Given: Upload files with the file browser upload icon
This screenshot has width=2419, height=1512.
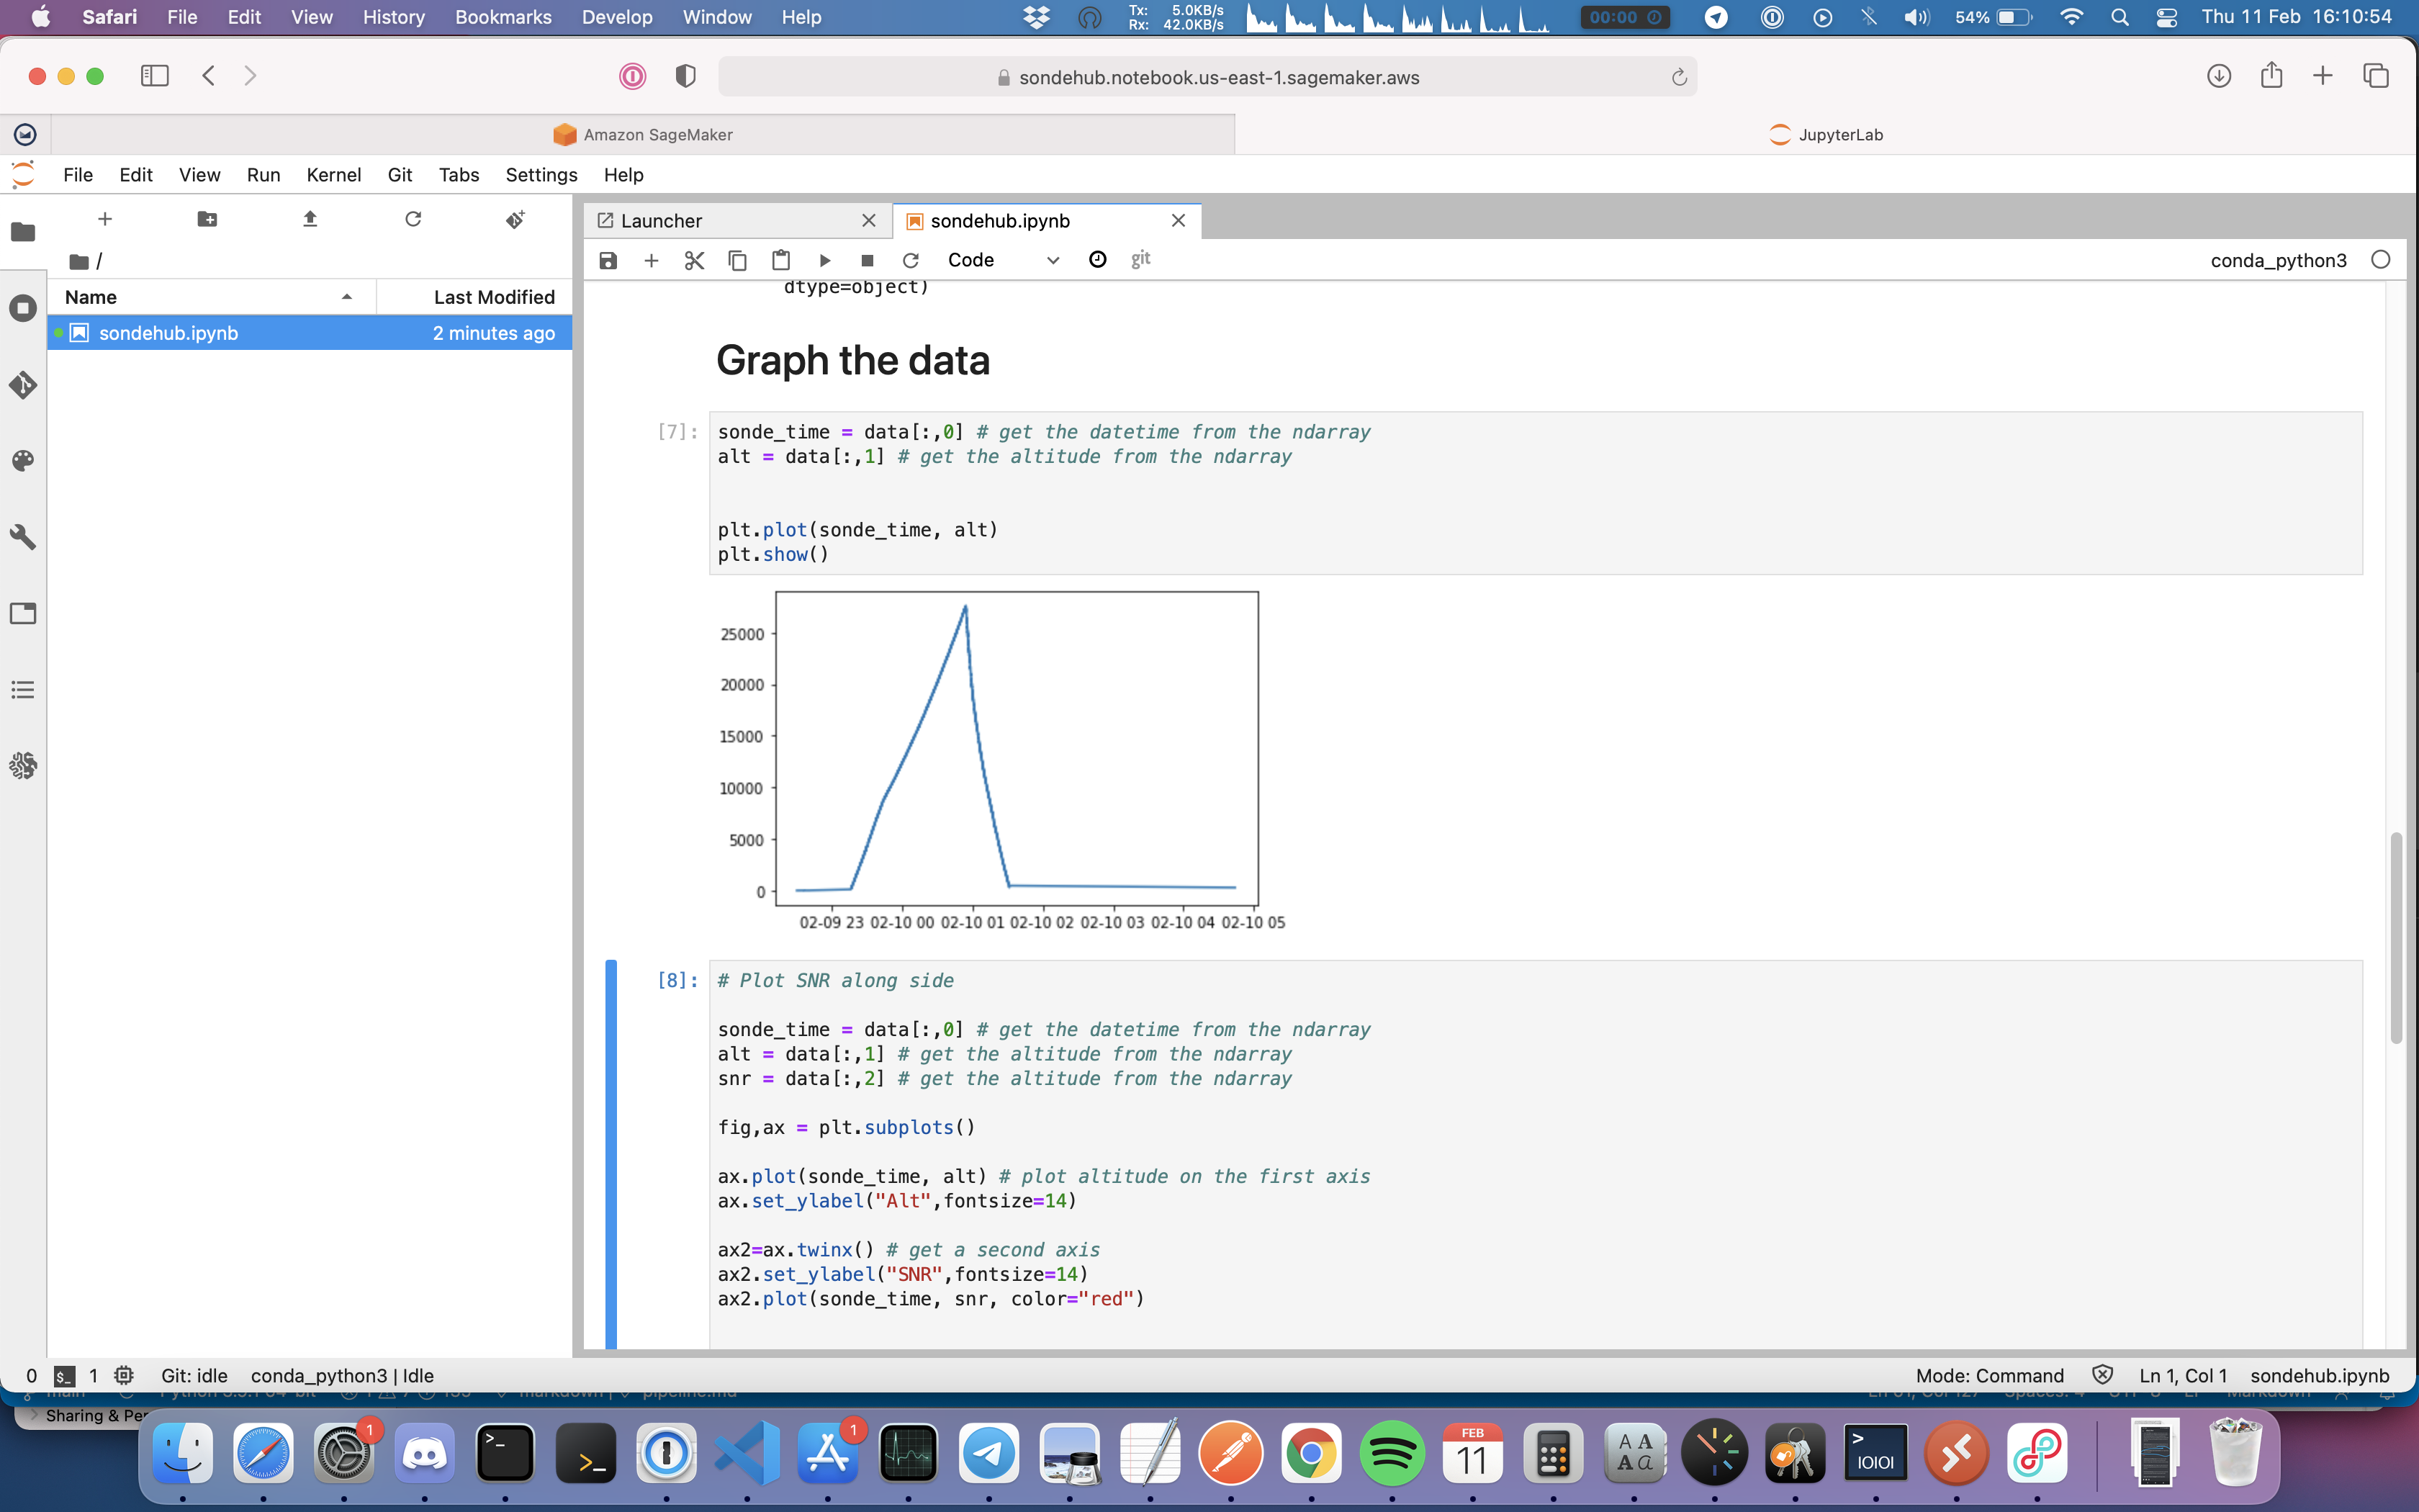Looking at the screenshot, I should coord(310,219).
